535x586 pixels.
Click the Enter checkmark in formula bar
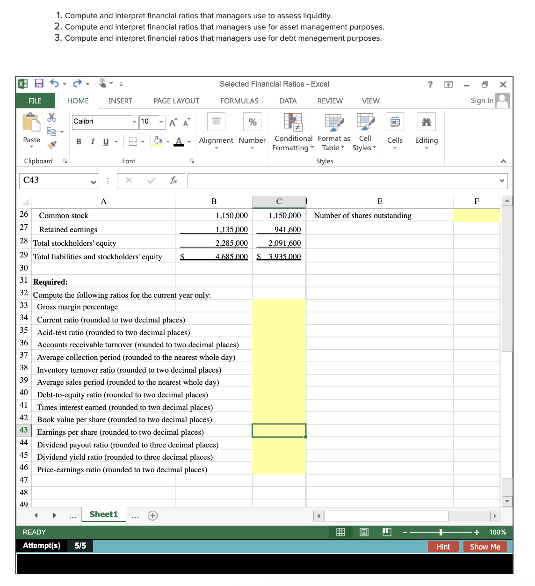152,181
